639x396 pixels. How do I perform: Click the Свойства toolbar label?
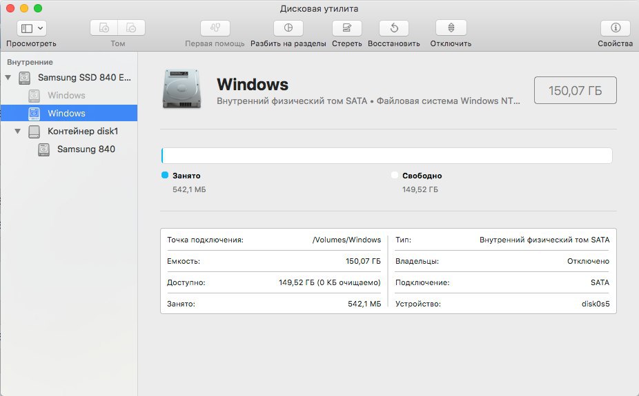616,43
